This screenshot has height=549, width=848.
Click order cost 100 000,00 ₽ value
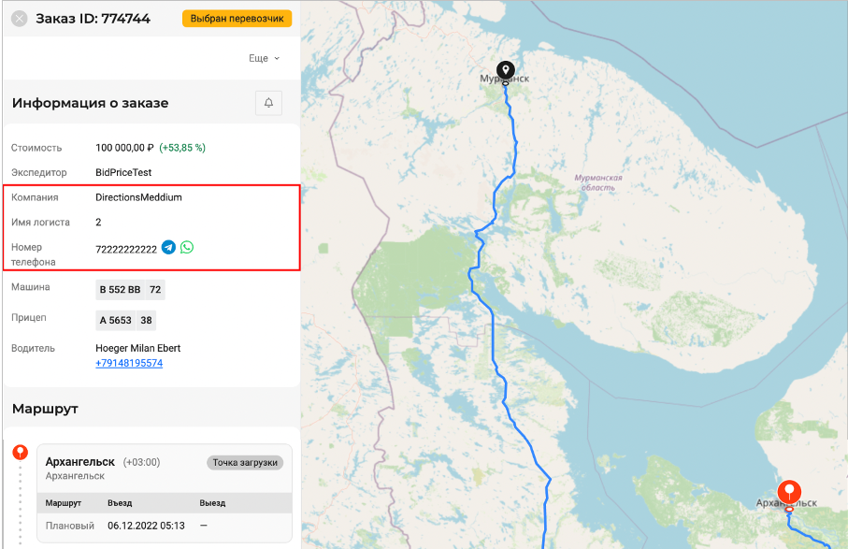124,148
